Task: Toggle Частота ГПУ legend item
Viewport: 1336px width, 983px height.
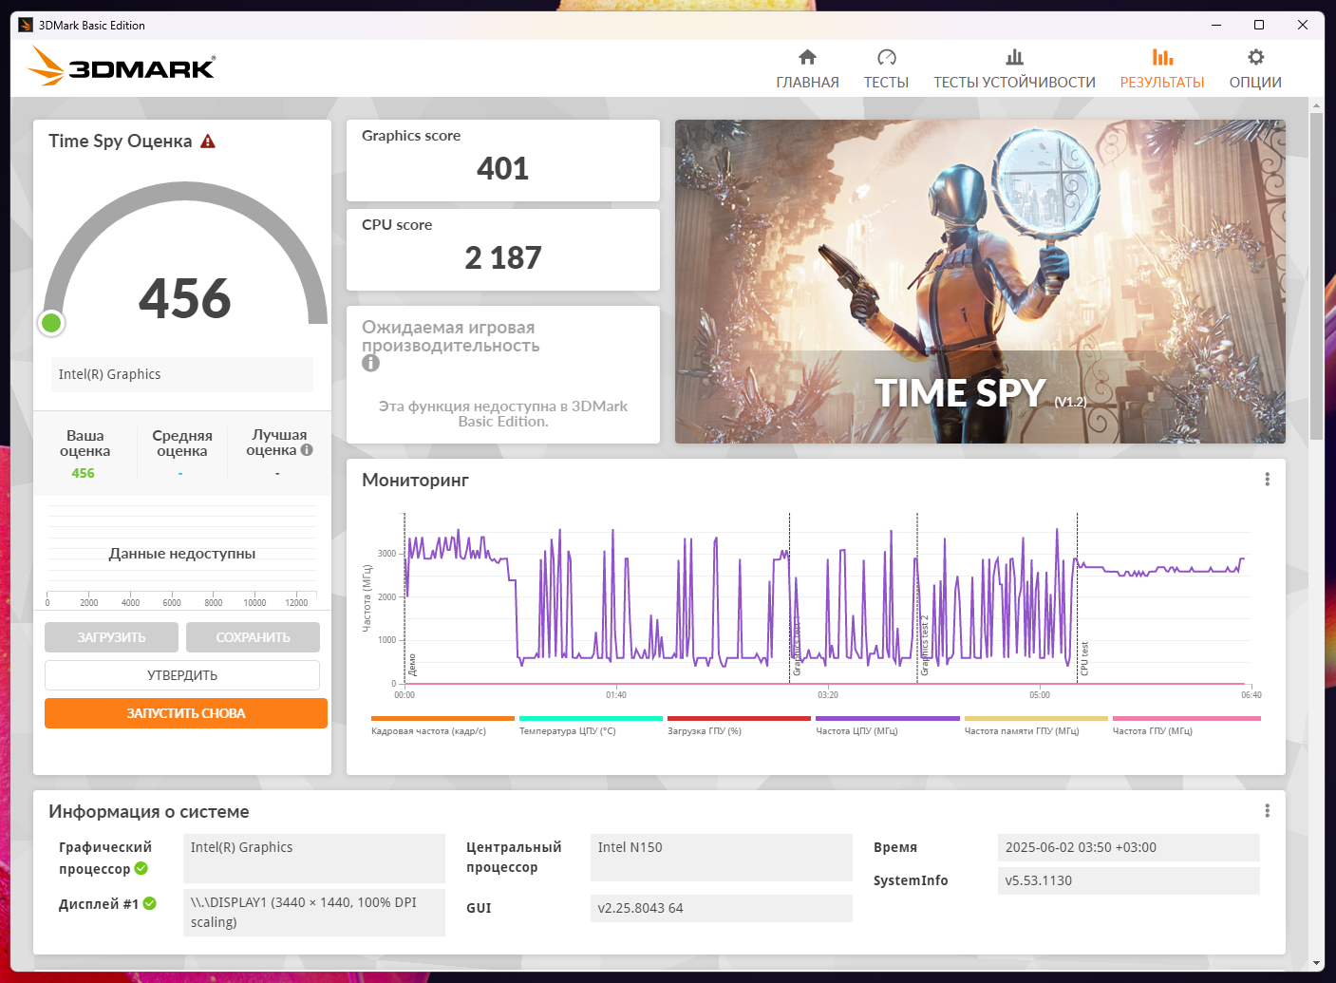Action: (1186, 727)
